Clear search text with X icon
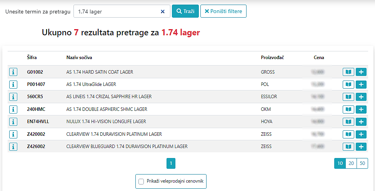 162,12
